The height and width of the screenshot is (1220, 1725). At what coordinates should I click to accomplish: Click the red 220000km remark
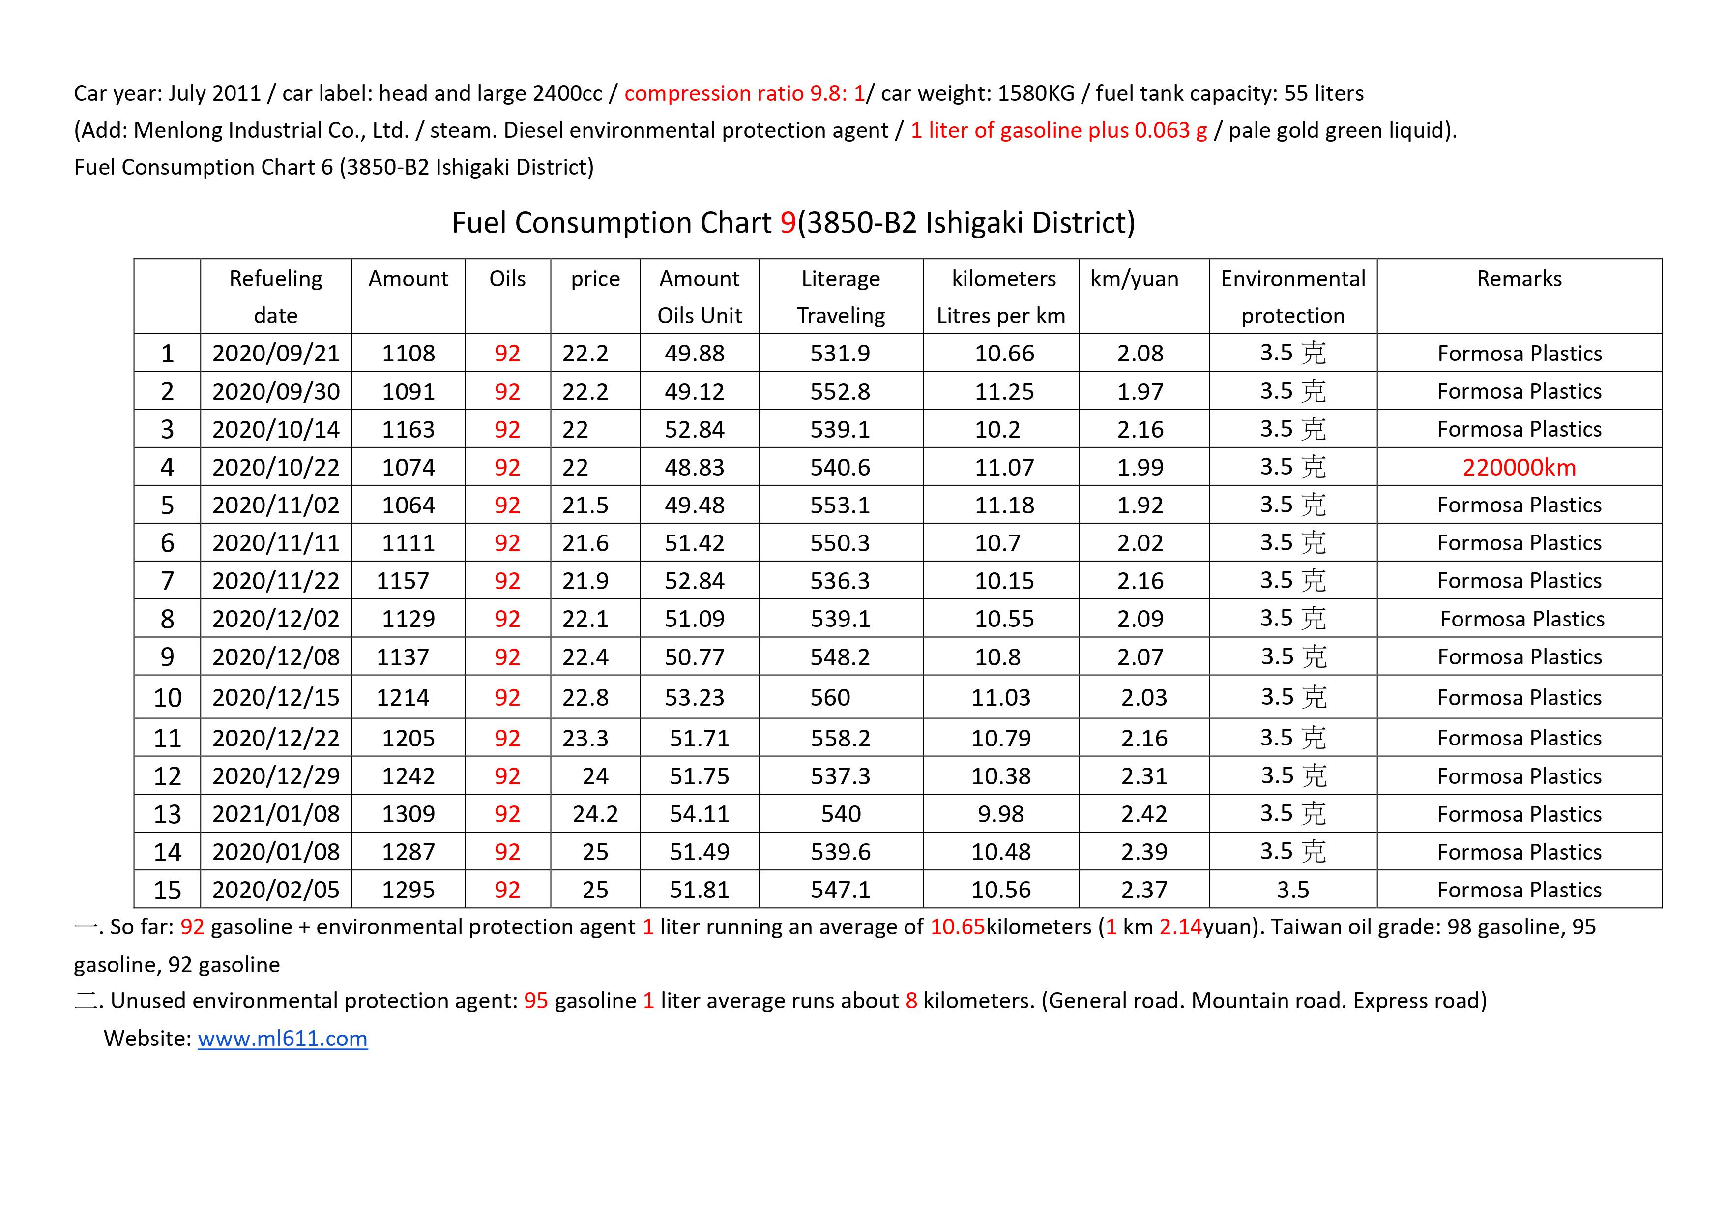[x=1519, y=468]
